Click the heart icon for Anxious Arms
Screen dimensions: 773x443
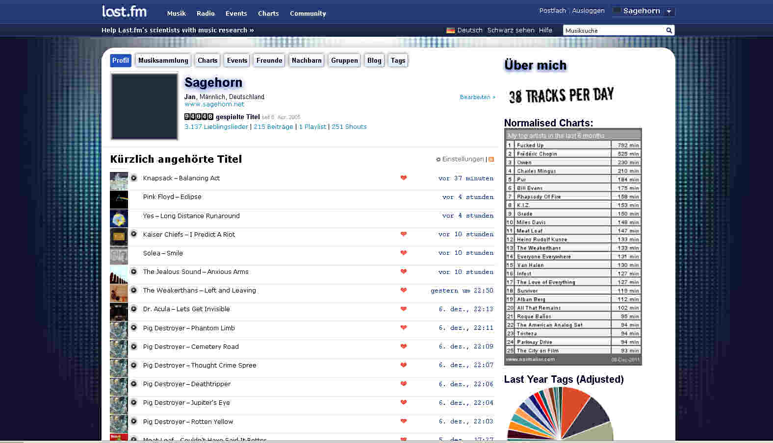[x=404, y=271]
